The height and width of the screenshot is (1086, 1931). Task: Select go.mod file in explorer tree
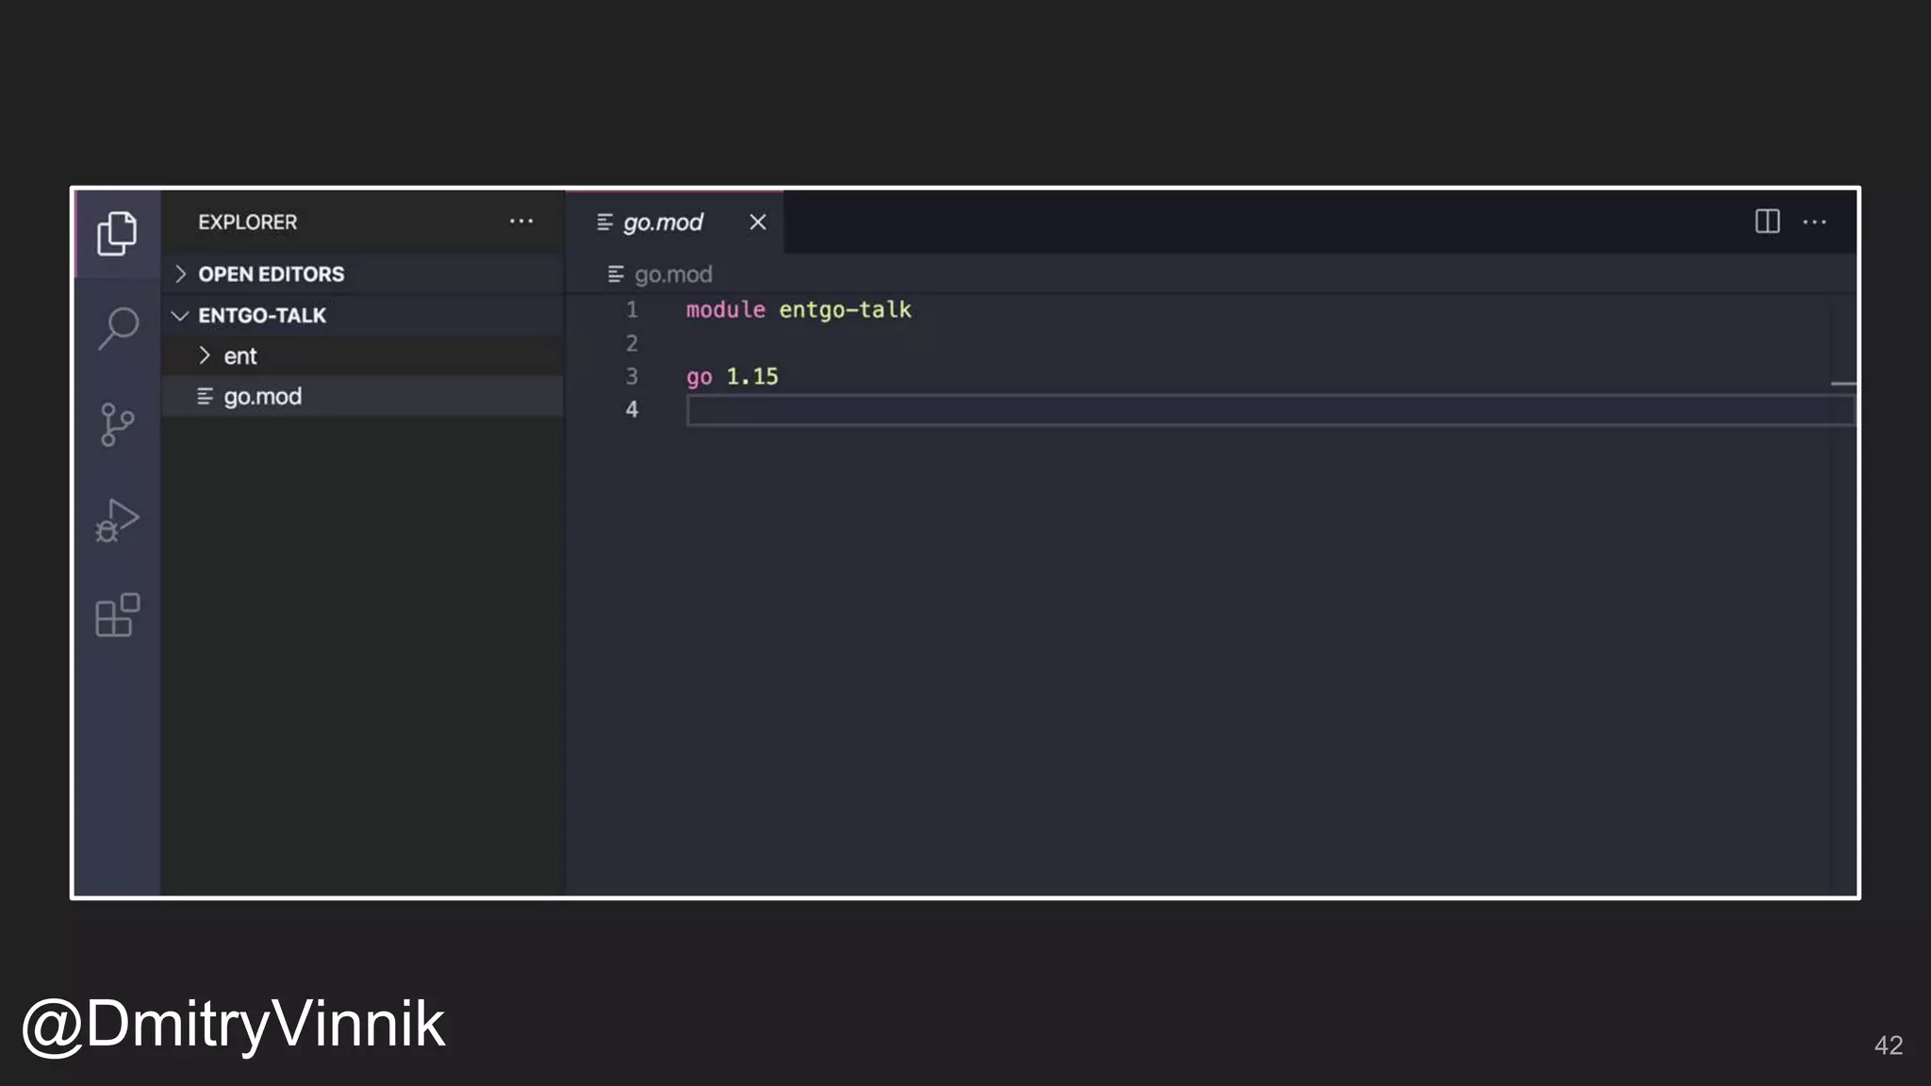[x=262, y=397]
